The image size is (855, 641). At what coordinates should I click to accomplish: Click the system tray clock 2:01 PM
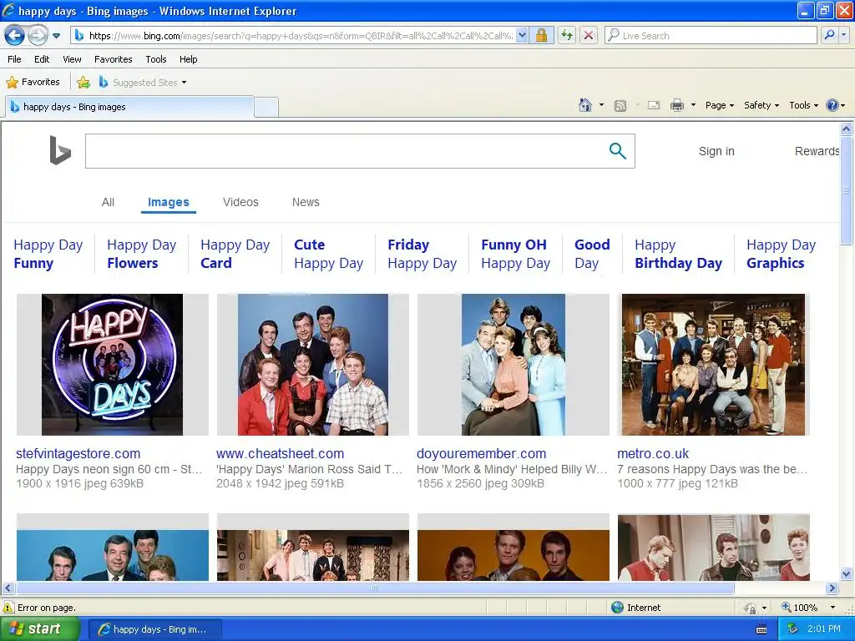click(x=824, y=629)
